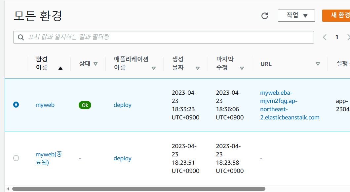This screenshot has height=192, width=350.
Task: Open the myweb elasticbeanstalk.com URL
Action: click(290, 105)
